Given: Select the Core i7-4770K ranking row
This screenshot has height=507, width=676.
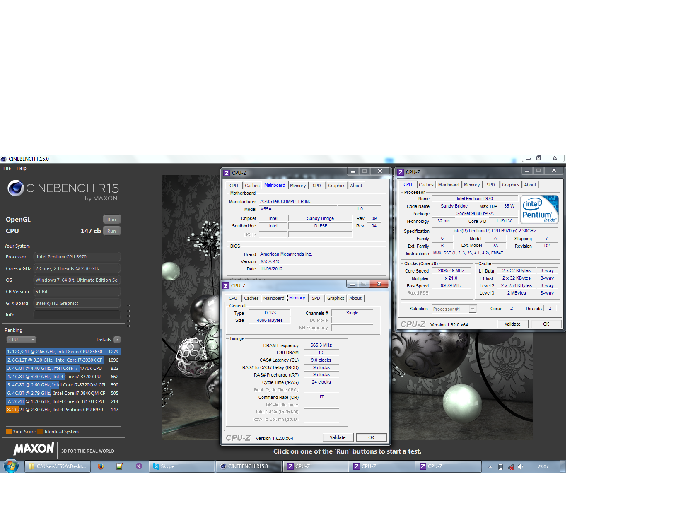Looking at the screenshot, I should (63, 368).
